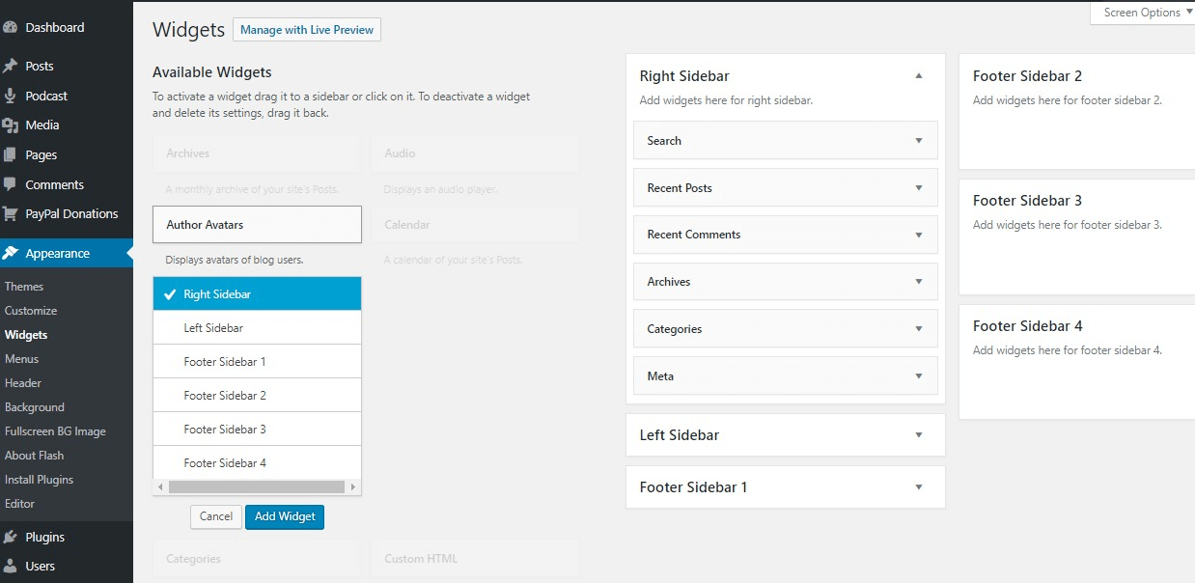Click the Add Widget button

pyautogui.click(x=284, y=516)
